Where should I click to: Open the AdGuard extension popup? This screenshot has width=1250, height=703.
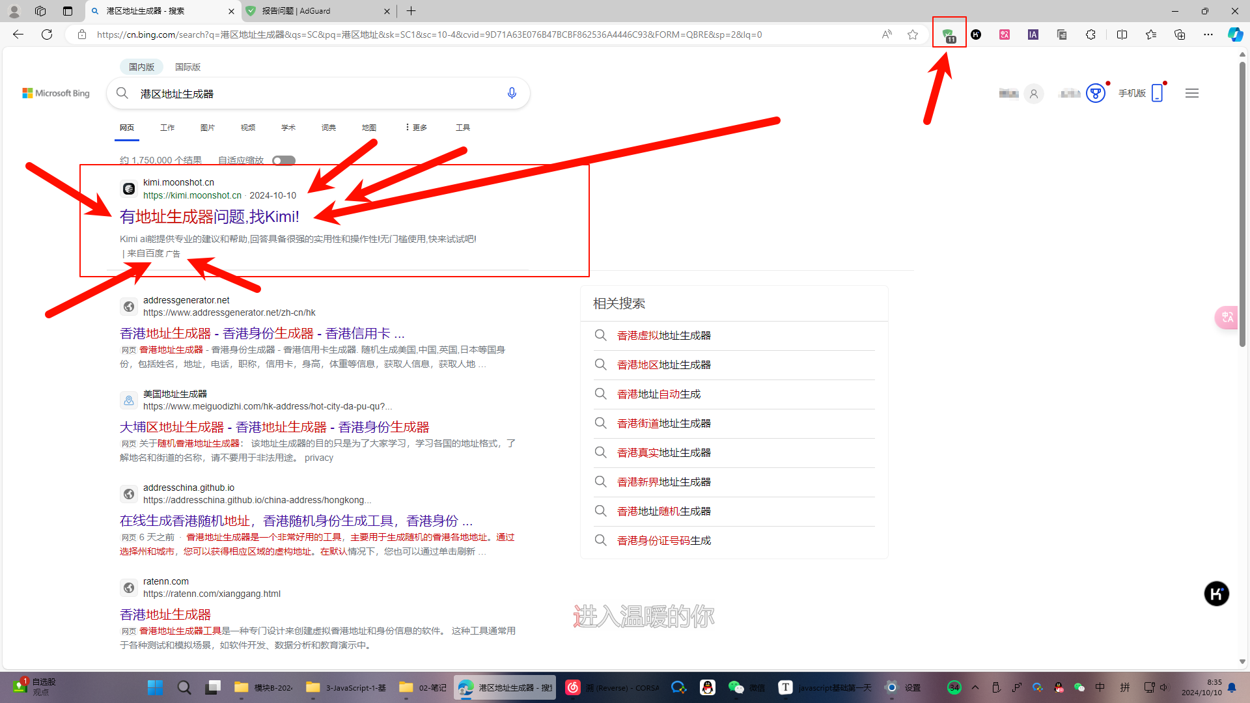click(x=950, y=34)
